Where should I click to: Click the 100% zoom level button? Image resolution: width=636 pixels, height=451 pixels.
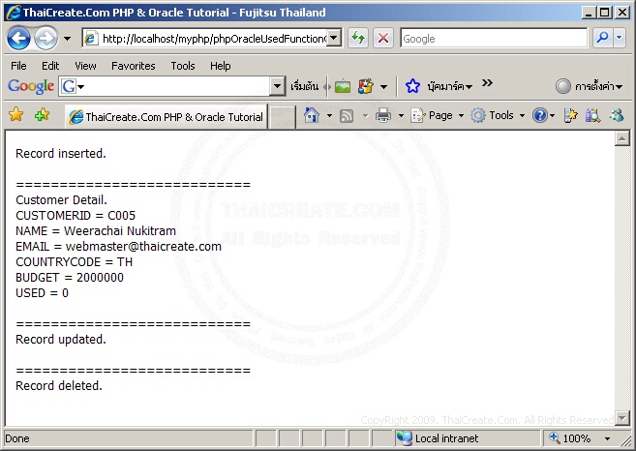click(569, 438)
